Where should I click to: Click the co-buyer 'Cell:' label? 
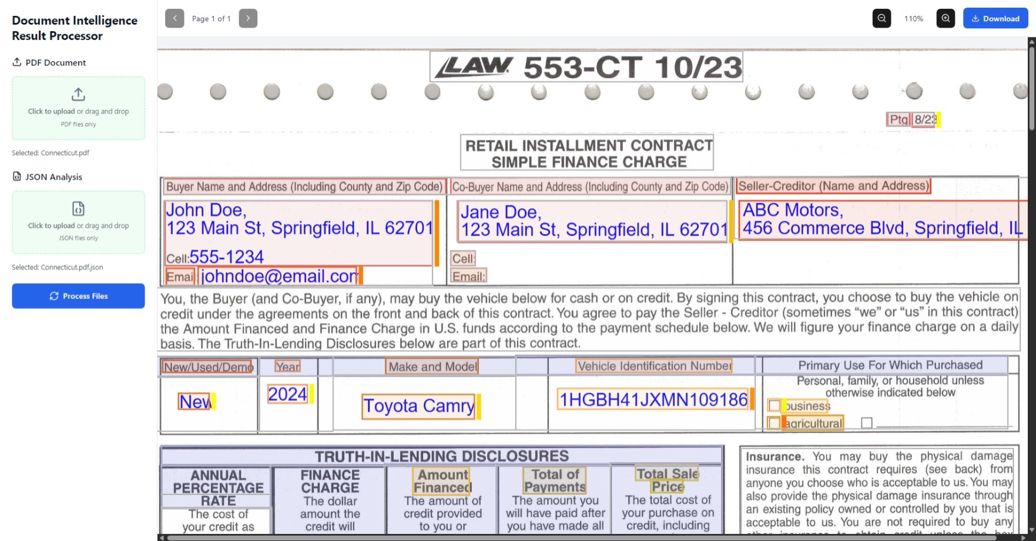pos(463,258)
